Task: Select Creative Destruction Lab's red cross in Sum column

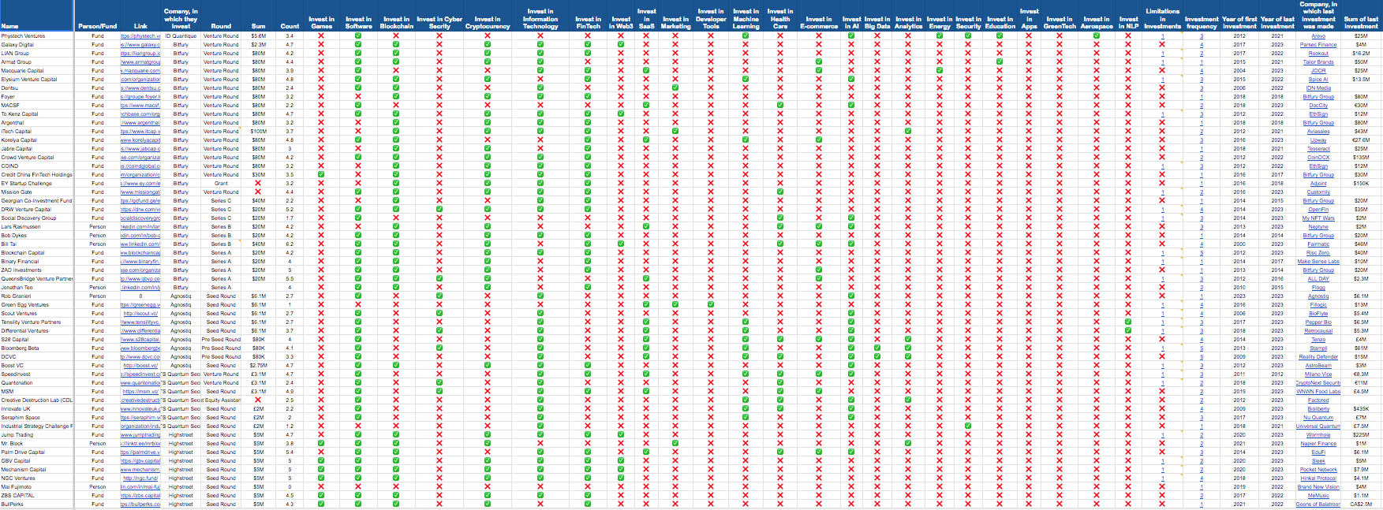Action: [x=258, y=400]
